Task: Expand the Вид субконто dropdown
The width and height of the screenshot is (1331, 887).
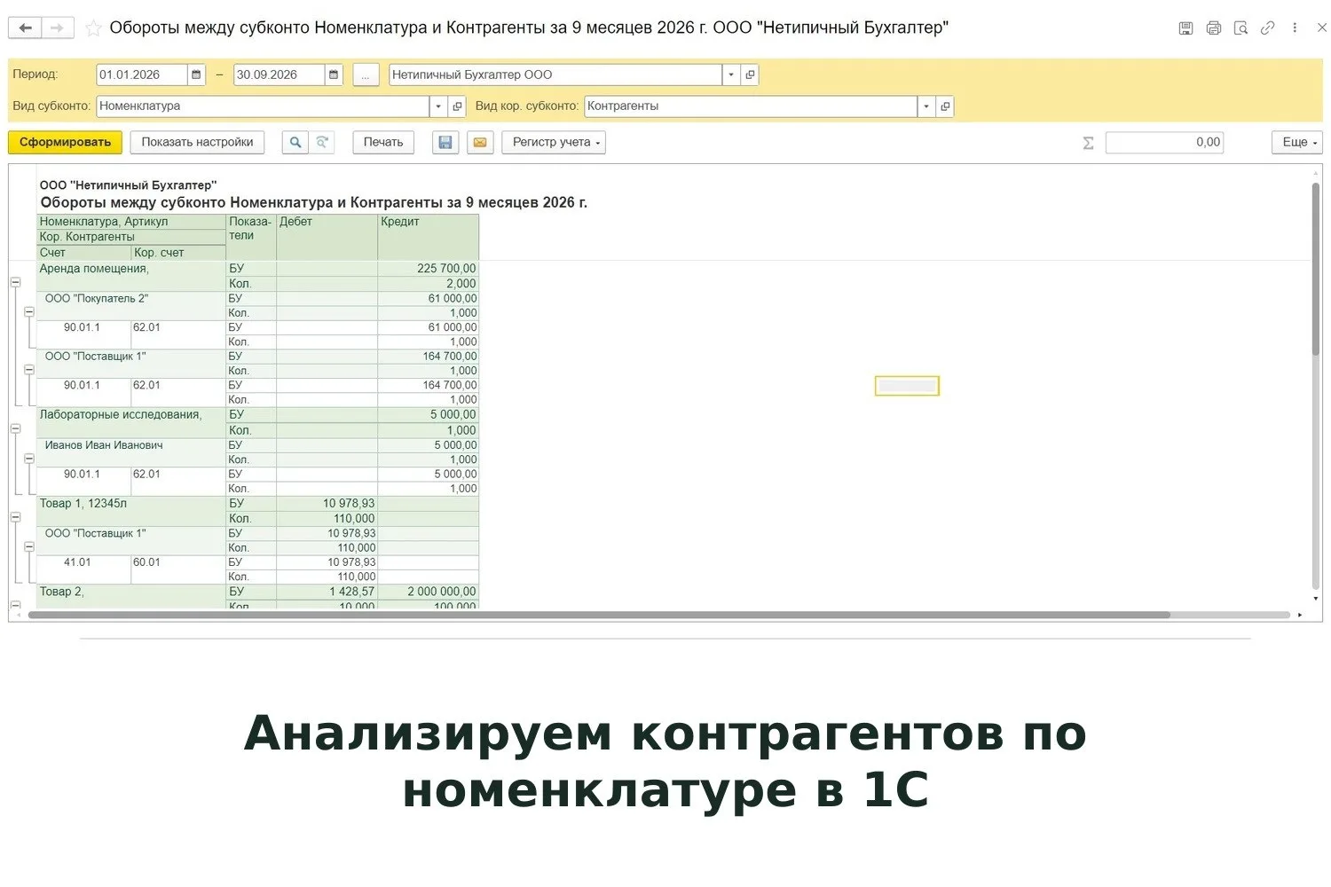Action: pos(438,106)
